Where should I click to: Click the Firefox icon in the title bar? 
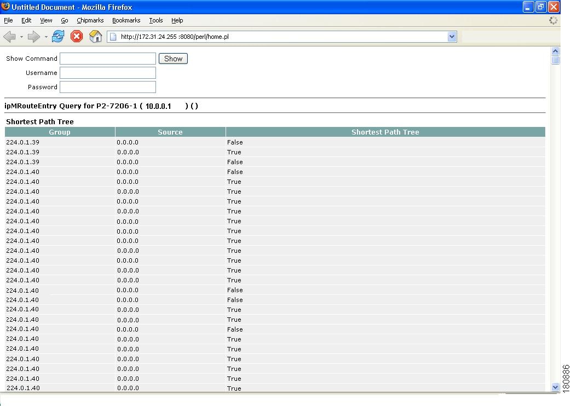pos(5,7)
